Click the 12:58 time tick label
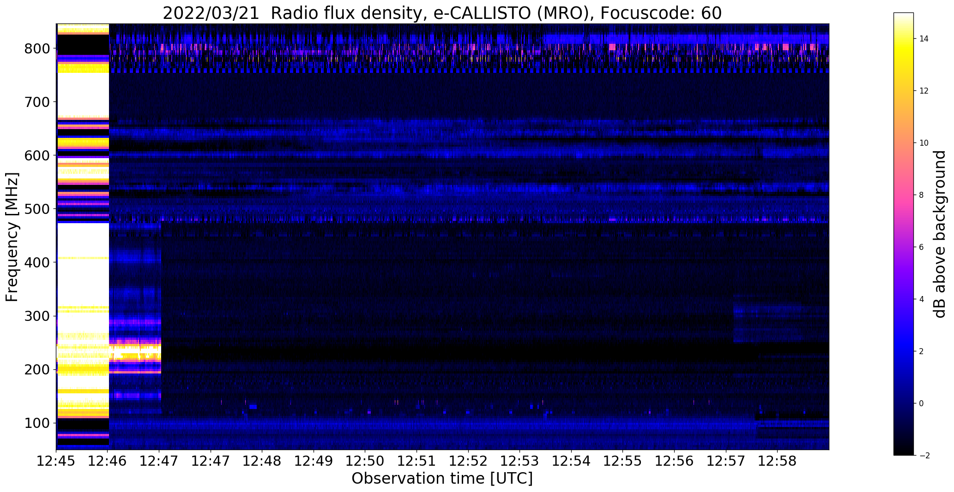Viewport: 954px width, 492px height. tap(778, 461)
